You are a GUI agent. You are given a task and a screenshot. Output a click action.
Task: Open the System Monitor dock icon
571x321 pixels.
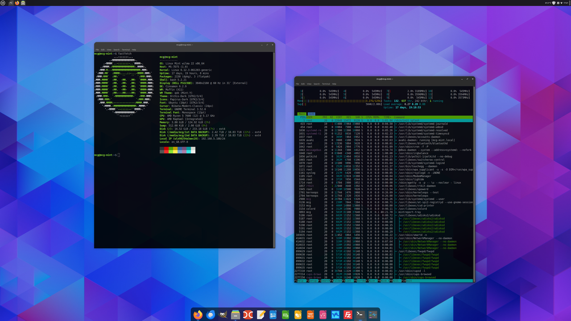pos(373,315)
